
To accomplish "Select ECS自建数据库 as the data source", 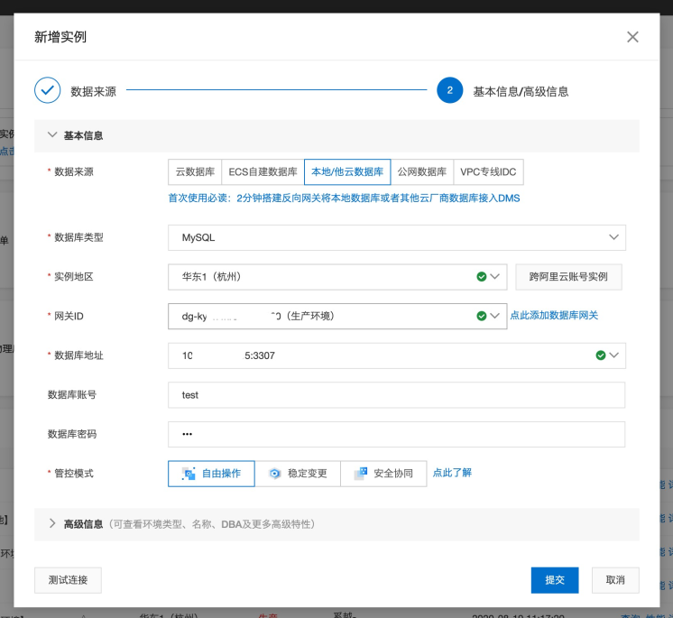I will click(x=263, y=172).
